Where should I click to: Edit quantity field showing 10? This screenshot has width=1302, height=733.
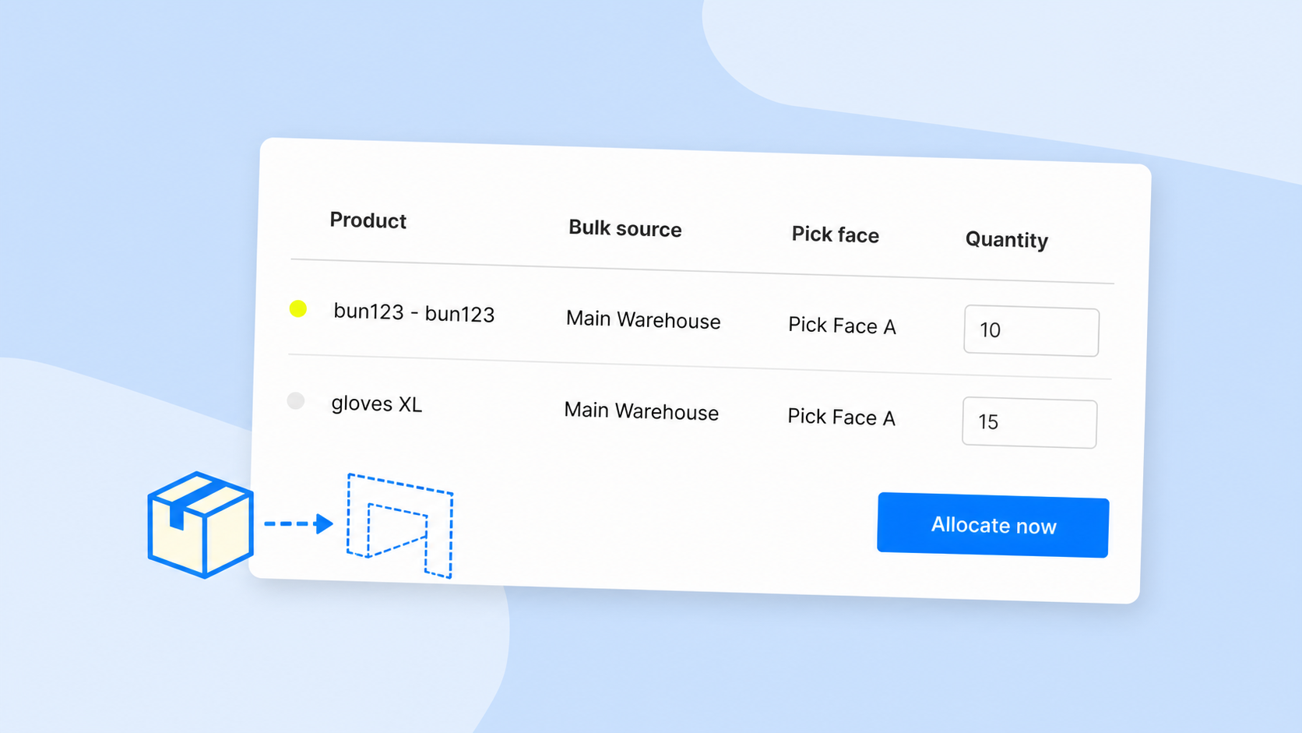tap(1031, 330)
